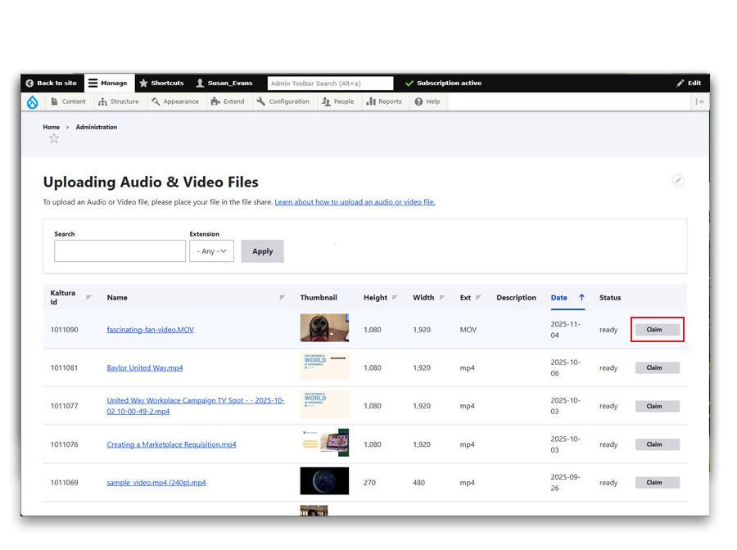Open the learn how to upload link
737x550 pixels.
(355, 202)
